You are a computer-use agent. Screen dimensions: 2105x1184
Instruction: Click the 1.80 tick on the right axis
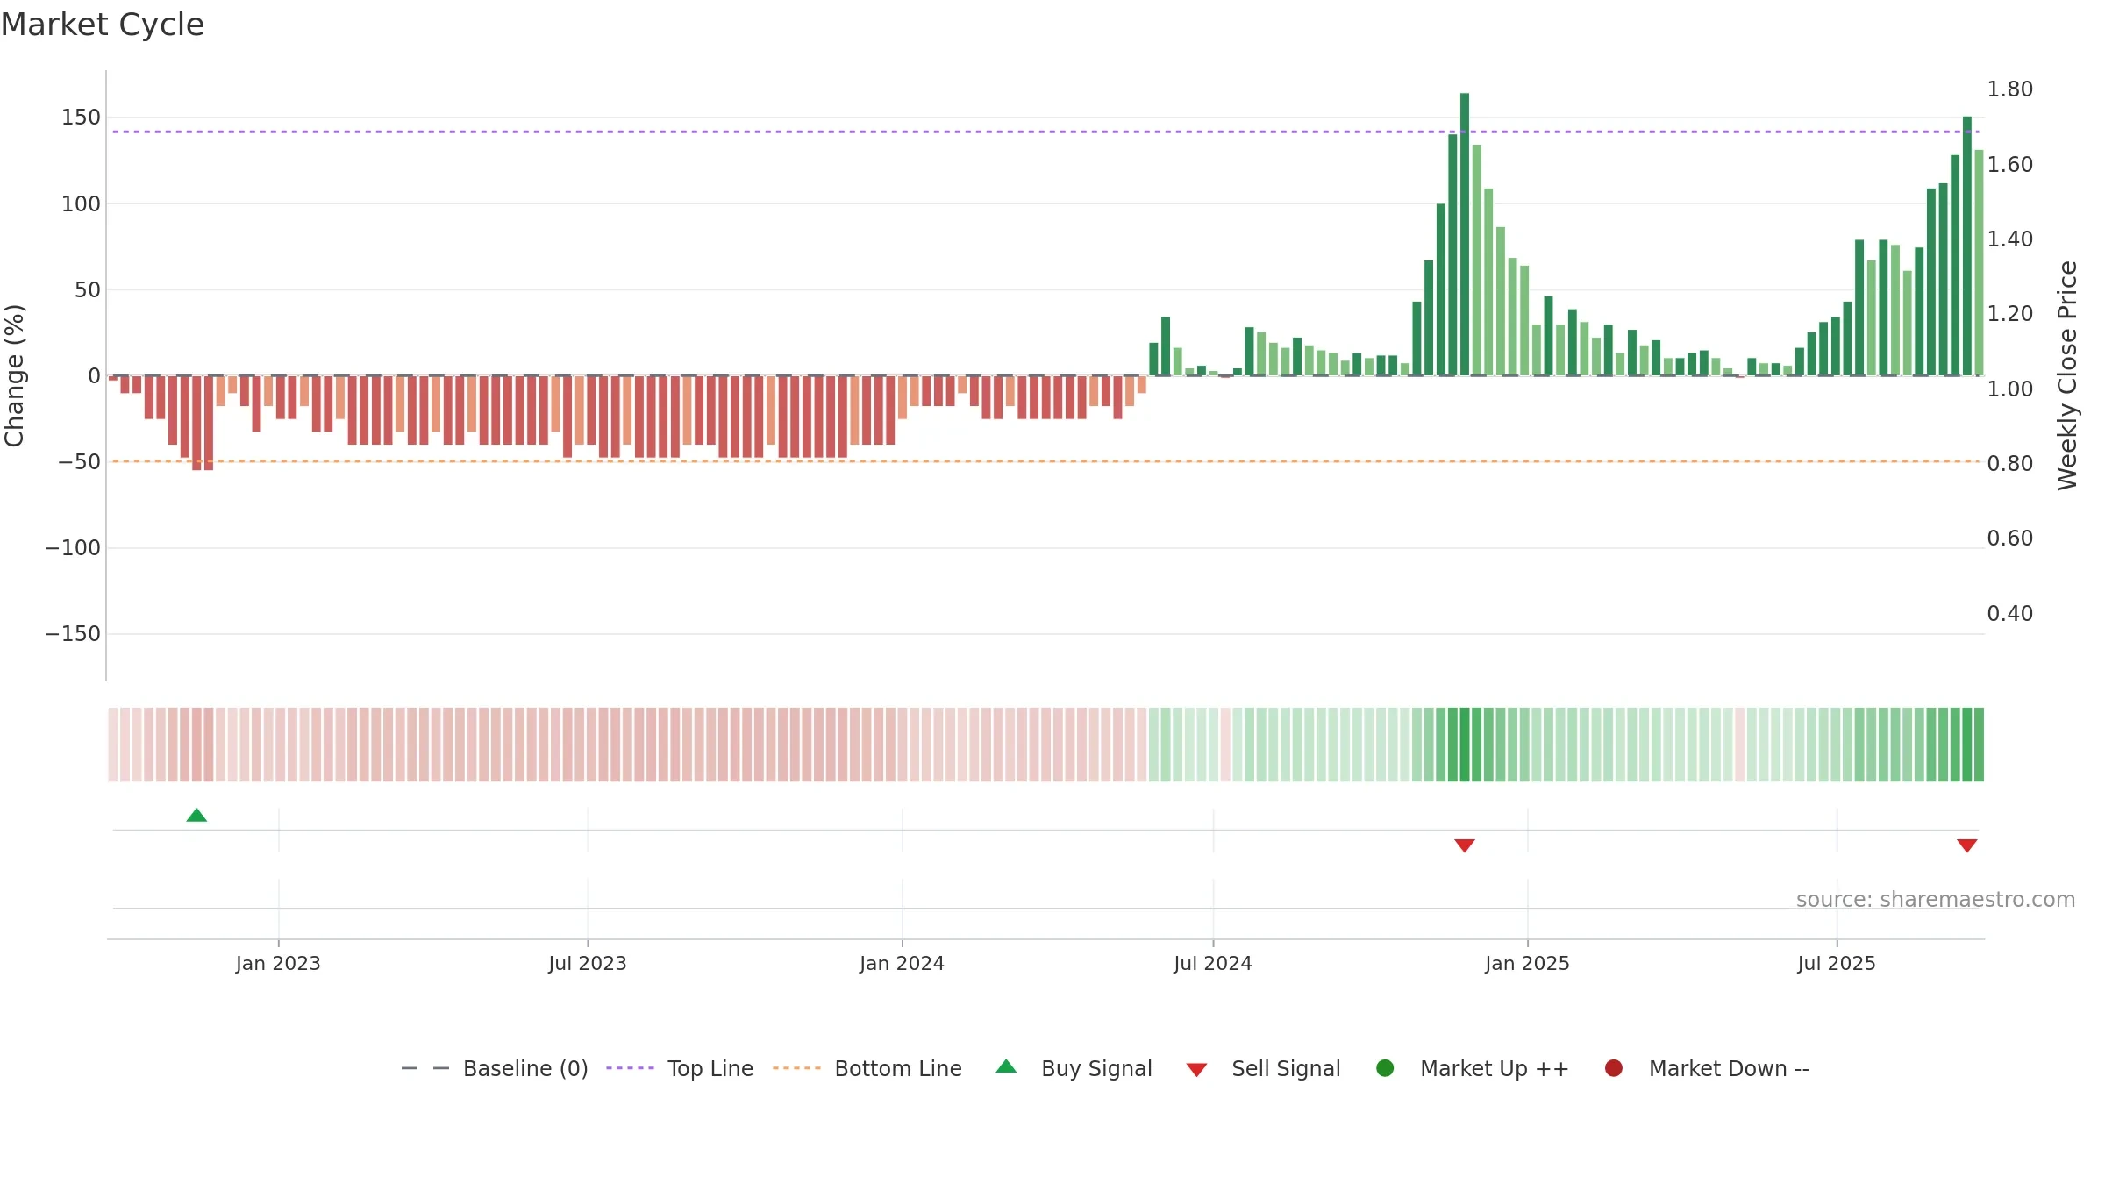click(x=2010, y=89)
